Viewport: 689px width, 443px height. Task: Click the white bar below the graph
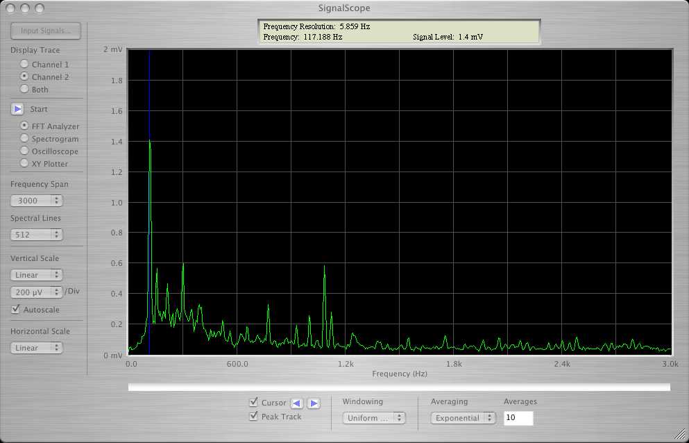click(399, 387)
